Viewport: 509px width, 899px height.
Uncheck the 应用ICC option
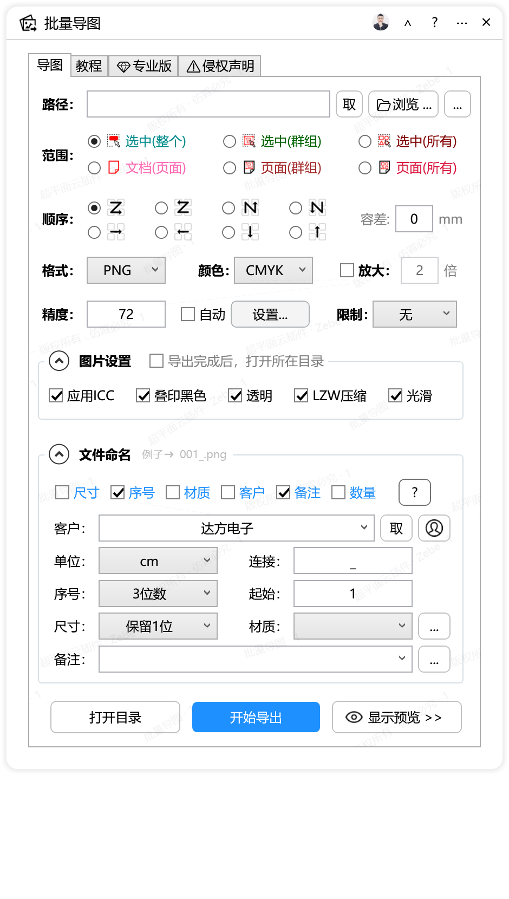[x=56, y=396]
